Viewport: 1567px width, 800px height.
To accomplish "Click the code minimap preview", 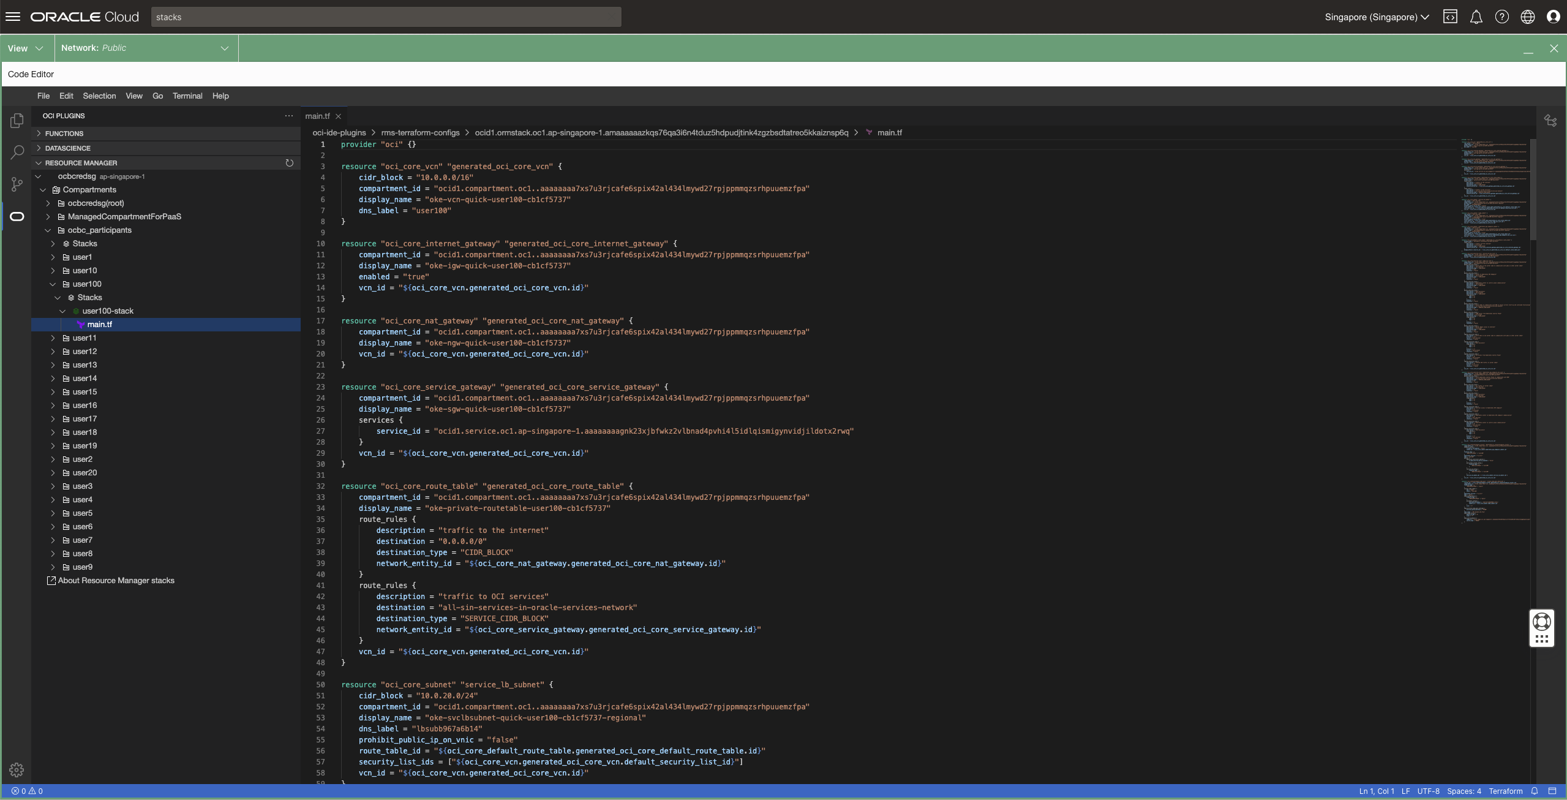I will 1494,331.
